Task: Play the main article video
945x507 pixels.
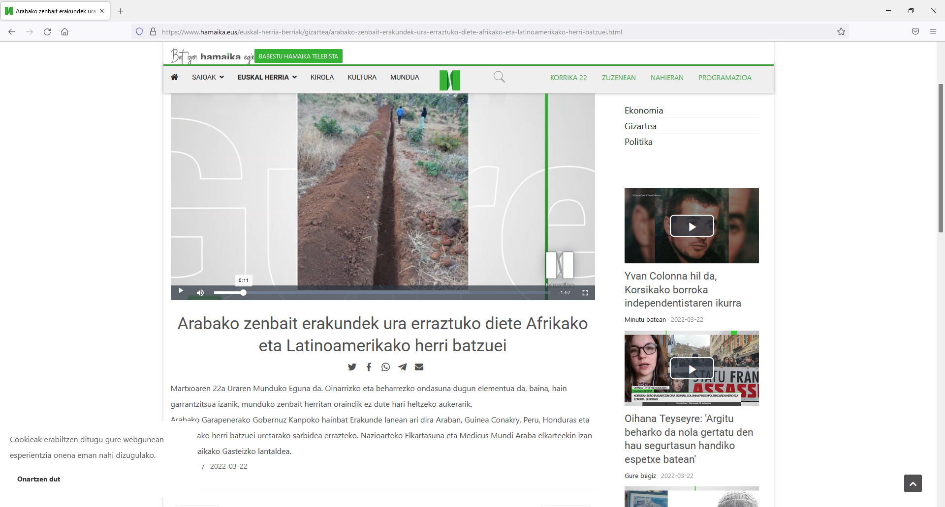Action: click(x=181, y=291)
